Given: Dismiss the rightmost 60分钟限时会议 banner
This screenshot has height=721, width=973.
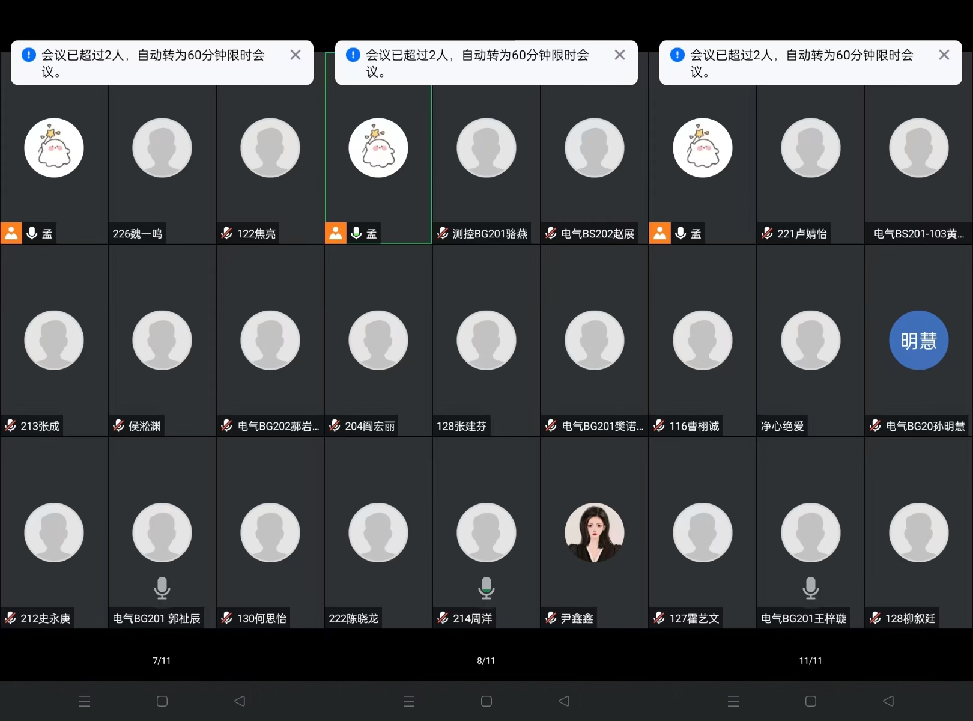Looking at the screenshot, I should [944, 55].
